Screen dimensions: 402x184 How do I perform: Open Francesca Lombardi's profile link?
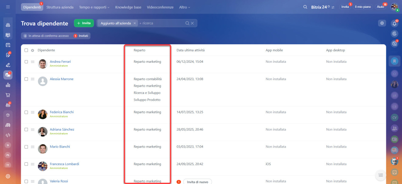64,164
